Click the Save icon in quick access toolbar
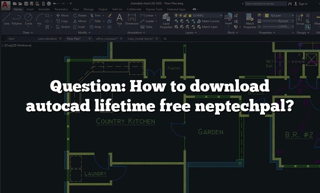This screenshot has width=320, height=193. coord(26,3)
